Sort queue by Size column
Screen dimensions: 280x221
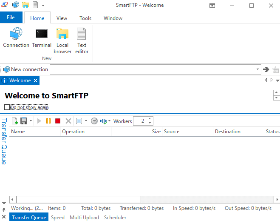(x=137, y=132)
